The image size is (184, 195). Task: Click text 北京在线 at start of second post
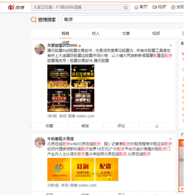click(x=55, y=144)
